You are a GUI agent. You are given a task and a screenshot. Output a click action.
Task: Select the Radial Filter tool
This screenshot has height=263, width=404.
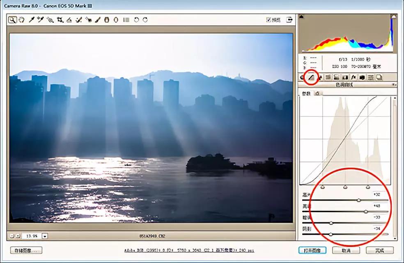116,20
